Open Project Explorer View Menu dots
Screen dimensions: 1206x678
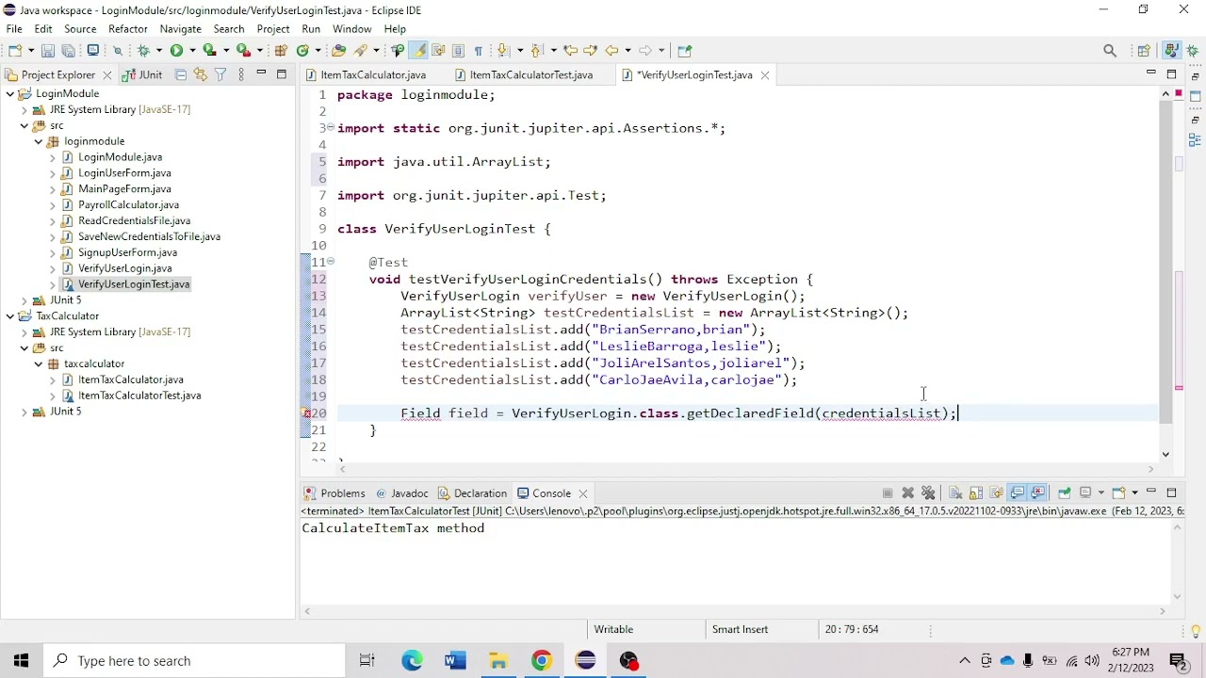coord(241,74)
